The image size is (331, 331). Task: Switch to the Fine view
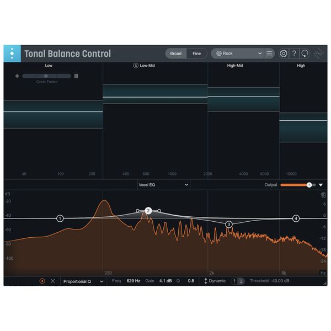(x=196, y=54)
